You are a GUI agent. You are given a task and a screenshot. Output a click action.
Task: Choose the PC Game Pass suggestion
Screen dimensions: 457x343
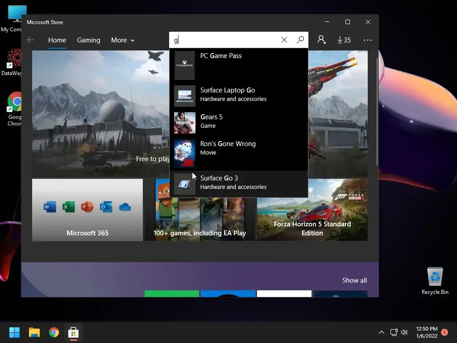click(x=238, y=65)
